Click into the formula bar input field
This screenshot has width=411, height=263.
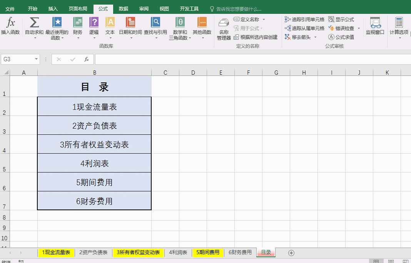(x=250, y=59)
